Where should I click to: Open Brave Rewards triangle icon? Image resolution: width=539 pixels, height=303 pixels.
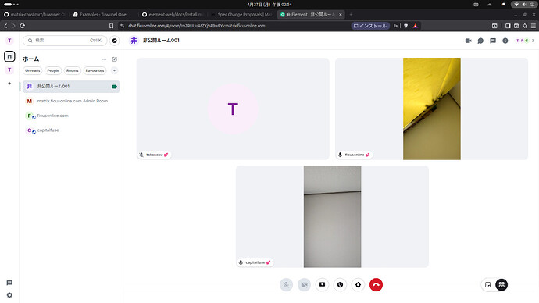pos(416,26)
